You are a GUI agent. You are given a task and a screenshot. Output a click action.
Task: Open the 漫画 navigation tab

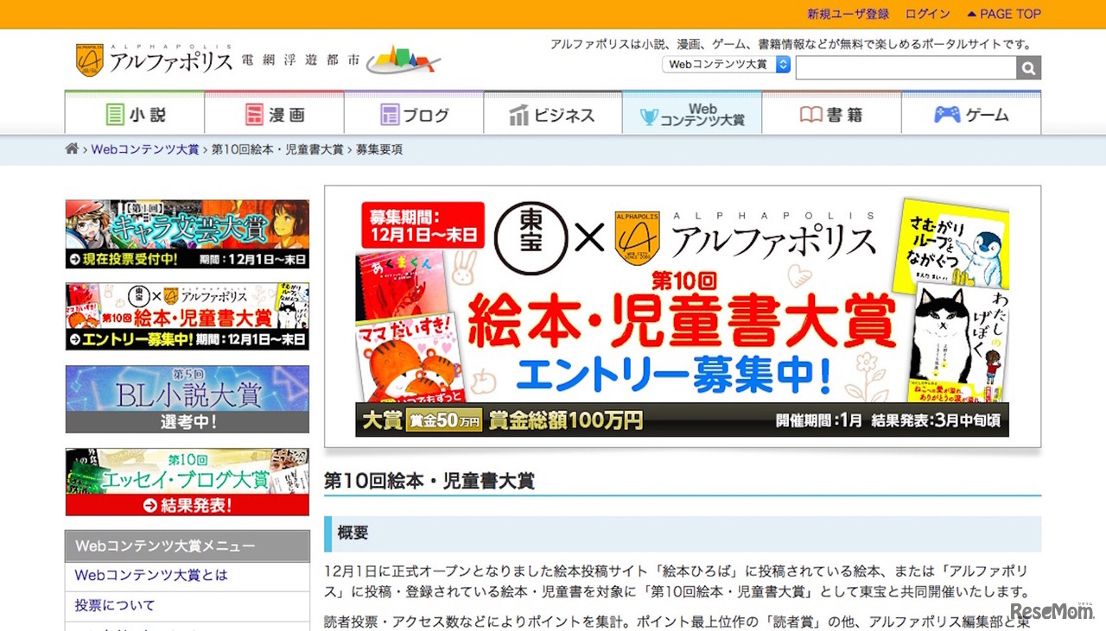(x=274, y=114)
